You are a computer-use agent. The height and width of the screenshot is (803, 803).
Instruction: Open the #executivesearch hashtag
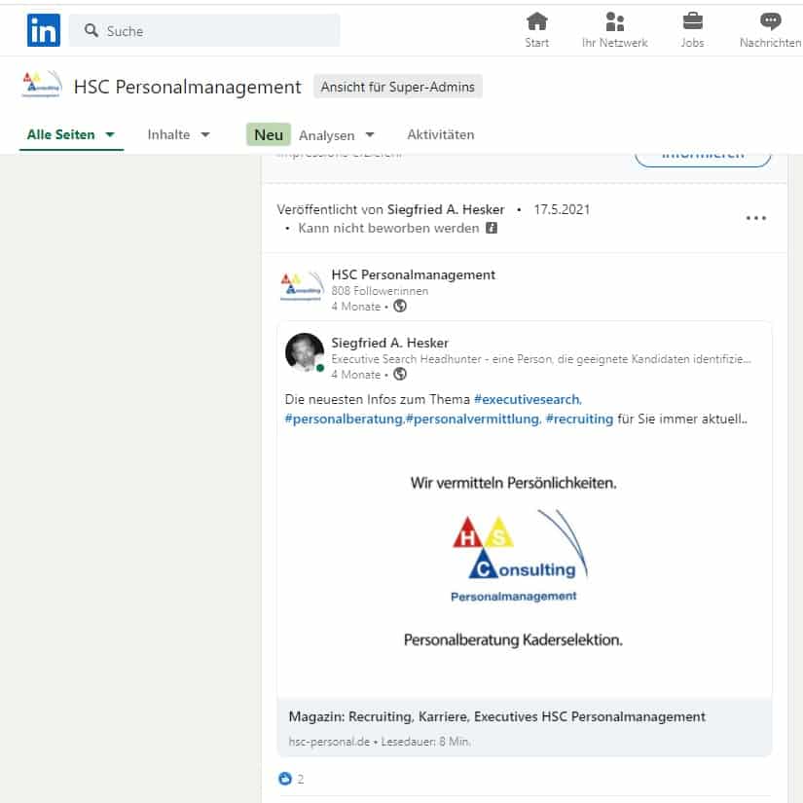coord(527,399)
